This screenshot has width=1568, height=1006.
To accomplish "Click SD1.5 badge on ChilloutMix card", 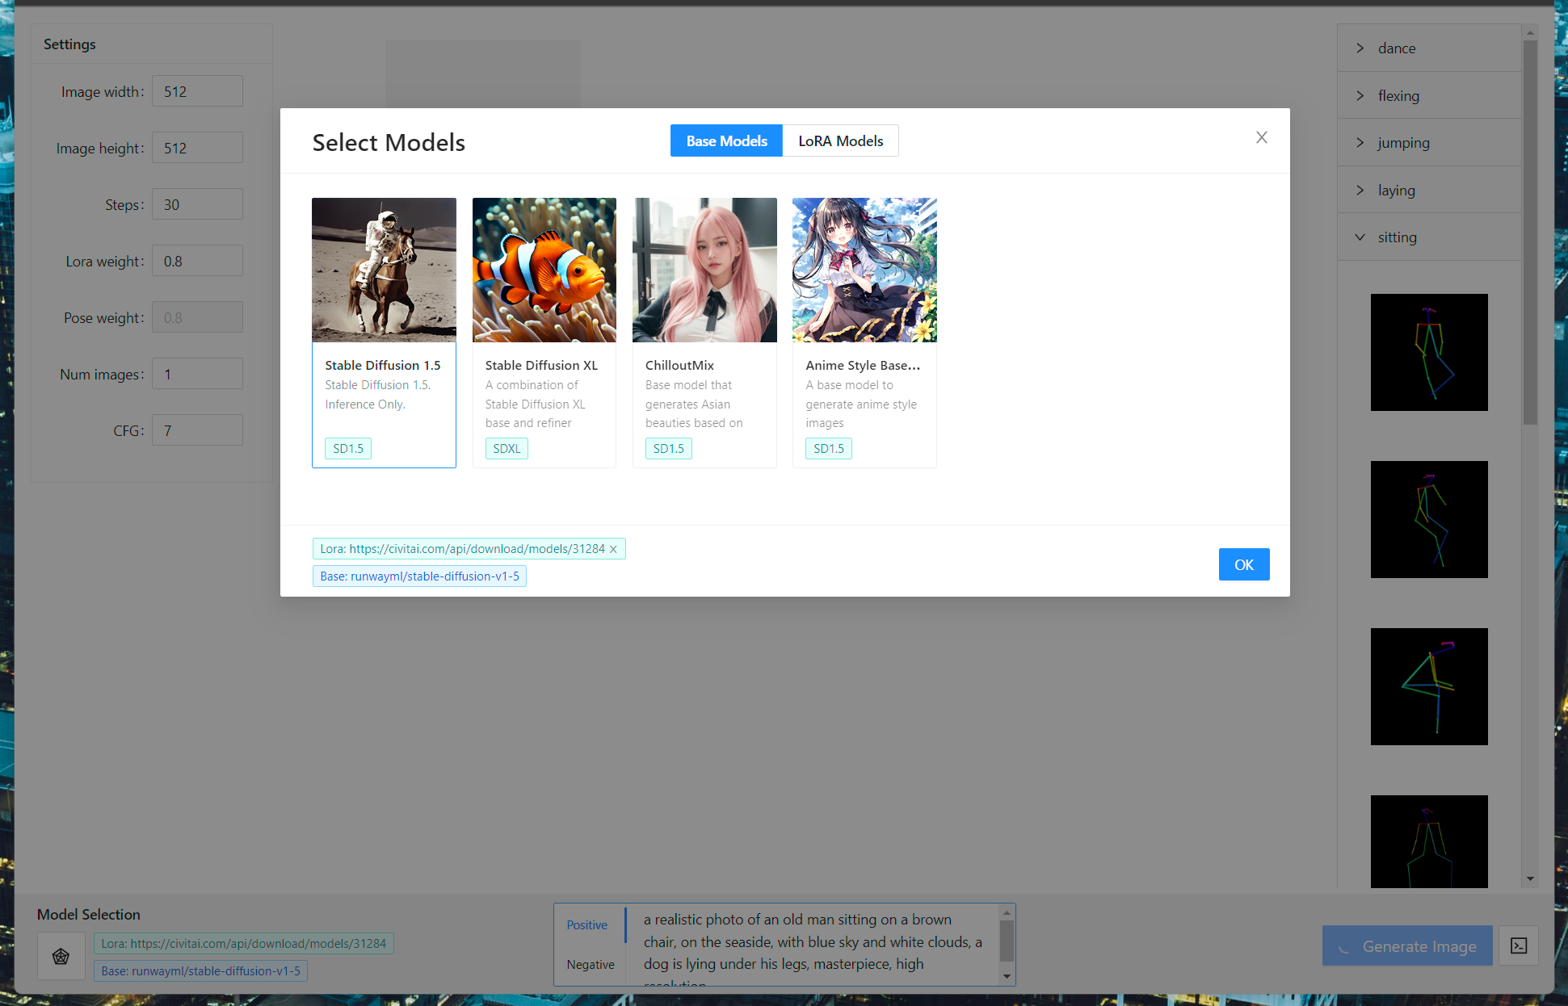I will pos(668,449).
